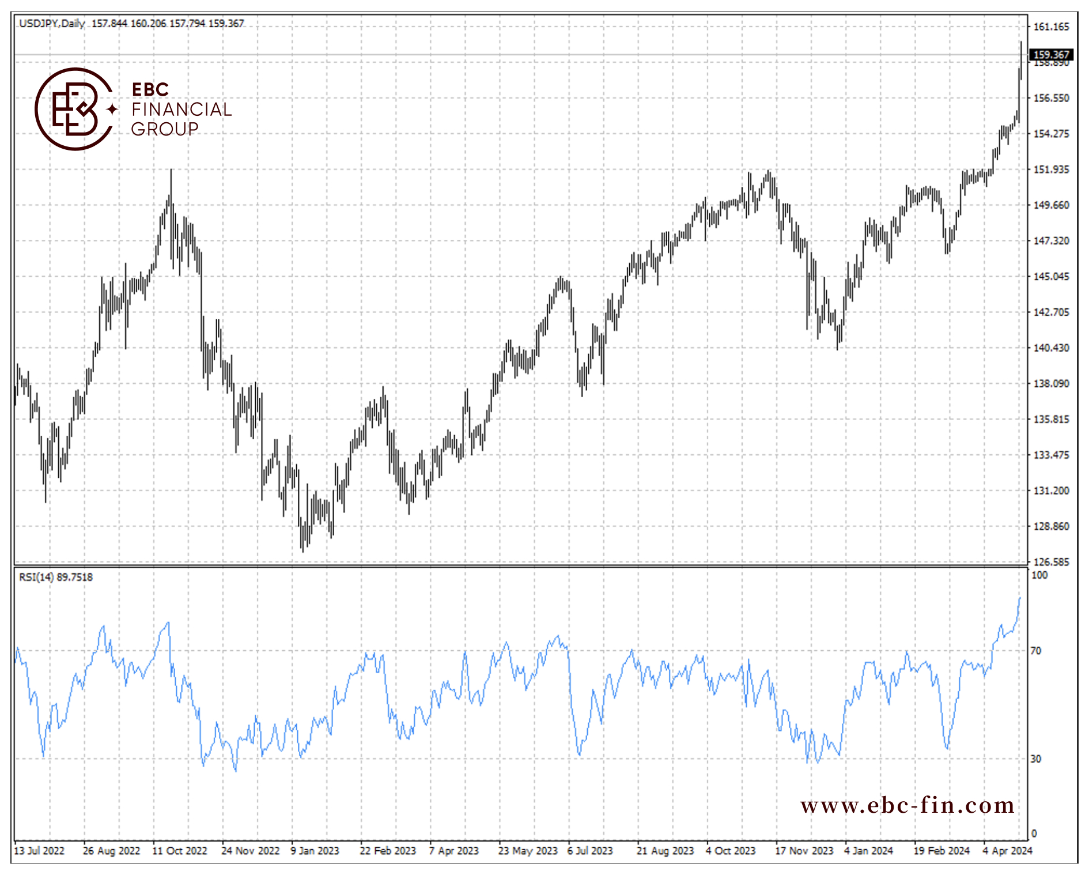Click the 149.660 price axis label
The image size is (1089, 875).
click(1052, 205)
